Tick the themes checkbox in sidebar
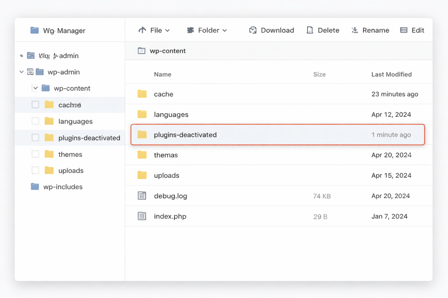This screenshot has height=298, width=448. pyautogui.click(x=35, y=154)
